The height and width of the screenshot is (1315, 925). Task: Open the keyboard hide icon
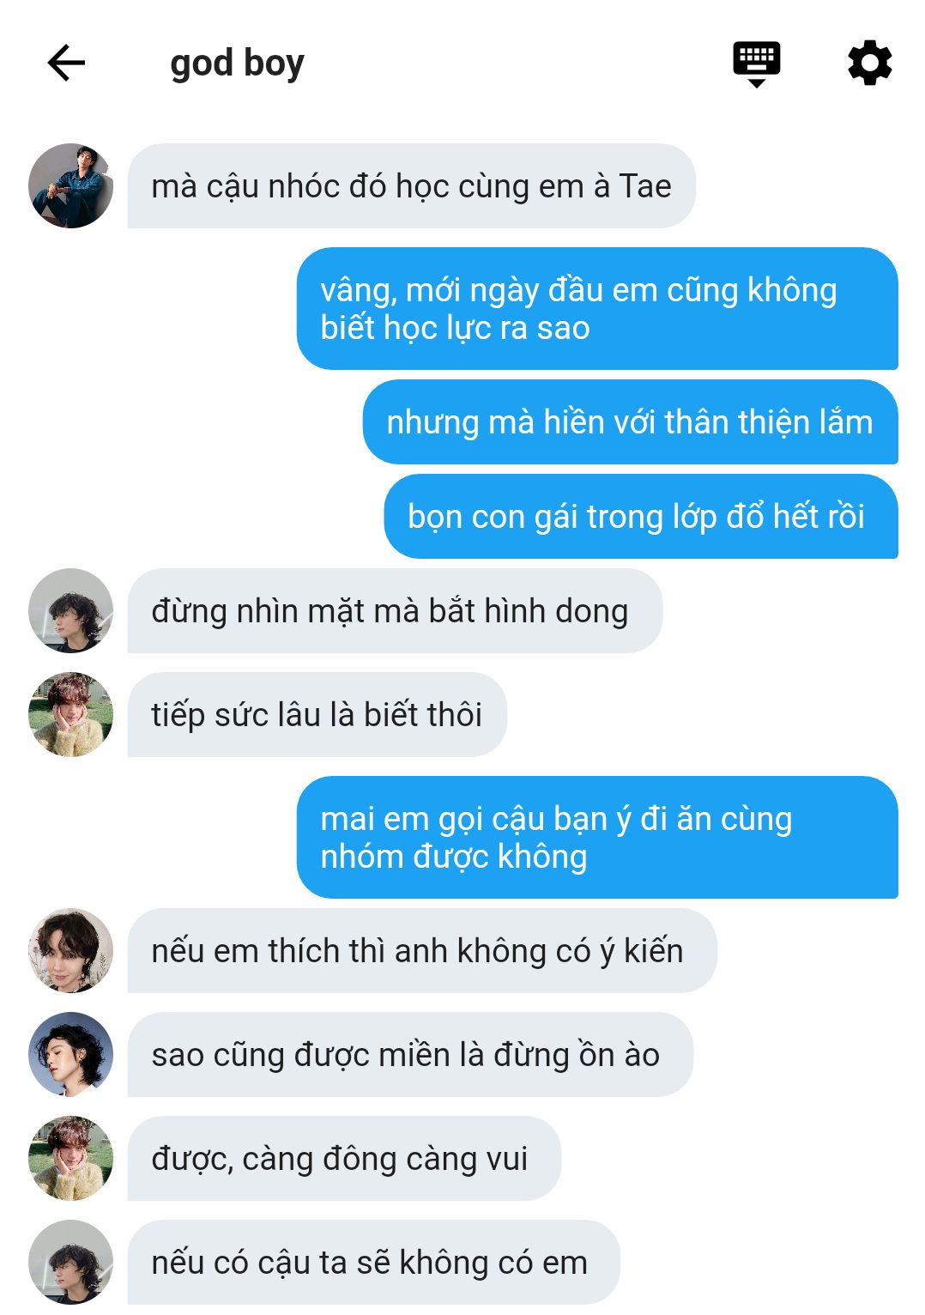pos(757,64)
